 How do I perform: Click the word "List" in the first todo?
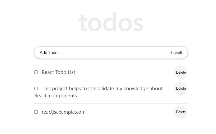coord(71,72)
